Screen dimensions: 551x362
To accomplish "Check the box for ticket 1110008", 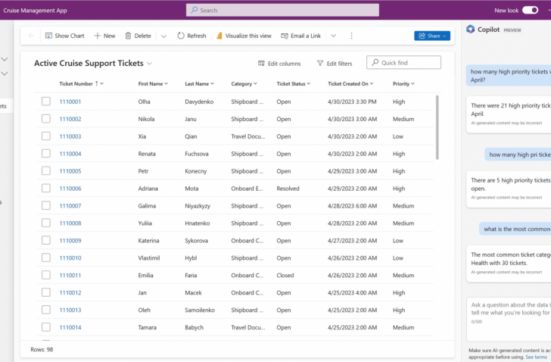I will coord(46,223).
